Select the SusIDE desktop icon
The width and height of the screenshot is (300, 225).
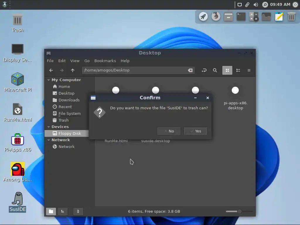(x=18, y=202)
